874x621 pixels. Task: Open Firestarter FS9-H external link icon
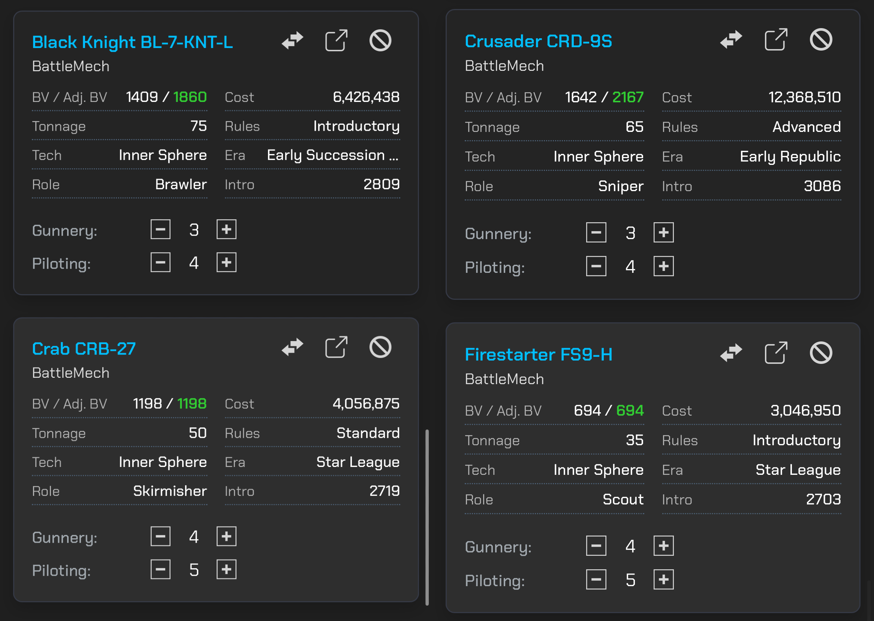coord(776,353)
